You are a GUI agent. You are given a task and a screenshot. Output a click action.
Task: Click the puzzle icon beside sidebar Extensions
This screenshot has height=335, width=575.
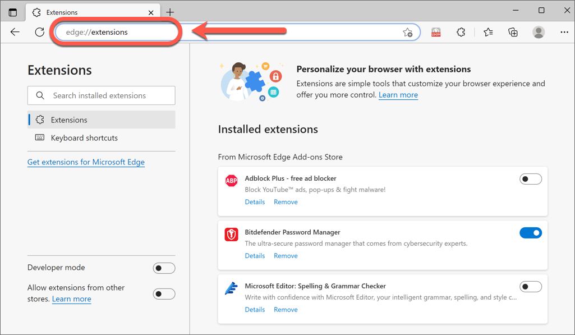coord(40,120)
